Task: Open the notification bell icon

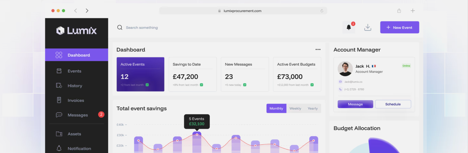Action: tap(349, 28)
